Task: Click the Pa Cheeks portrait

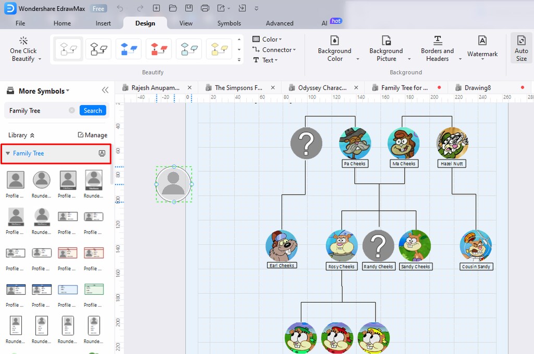Action: [x=355, y=143]
